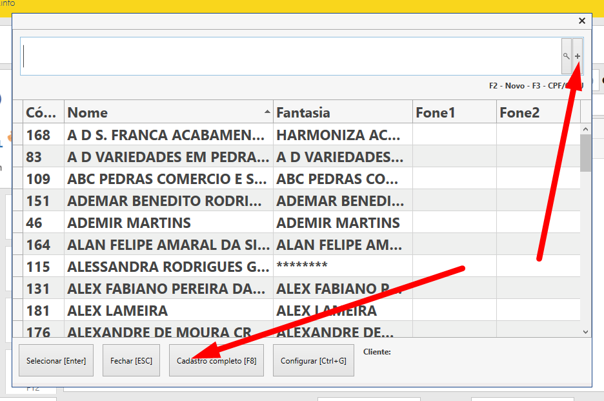This screenshot has width=604, height=401.
Task: Select the ALESSANDRA RODRIGUES row with code 115
Action: click(x=168, y=267)
